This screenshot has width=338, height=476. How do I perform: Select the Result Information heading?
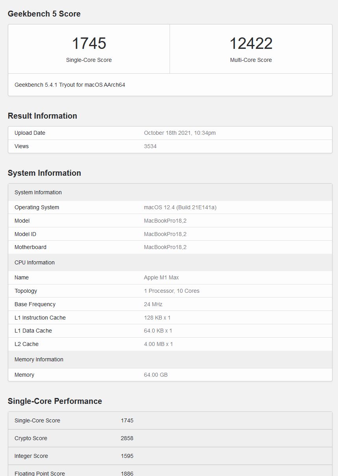click(42, 116)
